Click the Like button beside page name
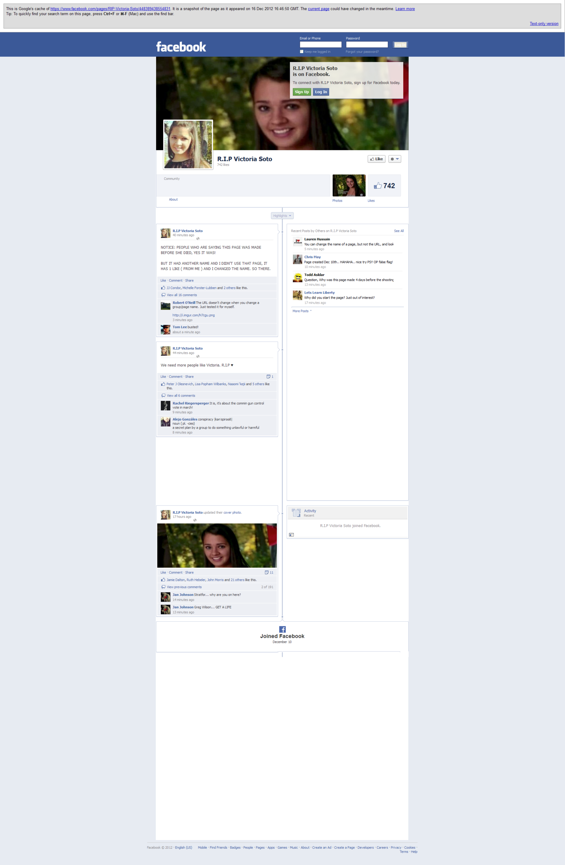The height and width of the screenshot is (865, 565). tap(376, 159)
